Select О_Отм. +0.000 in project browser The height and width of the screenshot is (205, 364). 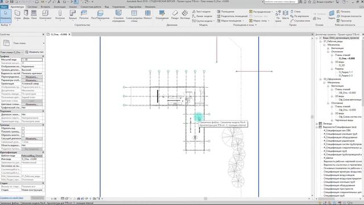coord(346,59)
